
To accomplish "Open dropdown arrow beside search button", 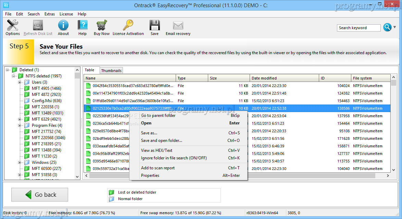I will click(x=395, y=27).
